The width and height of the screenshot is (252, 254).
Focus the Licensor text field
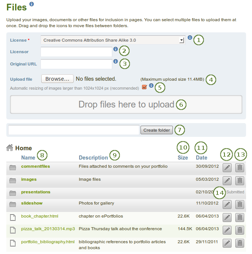76,52
